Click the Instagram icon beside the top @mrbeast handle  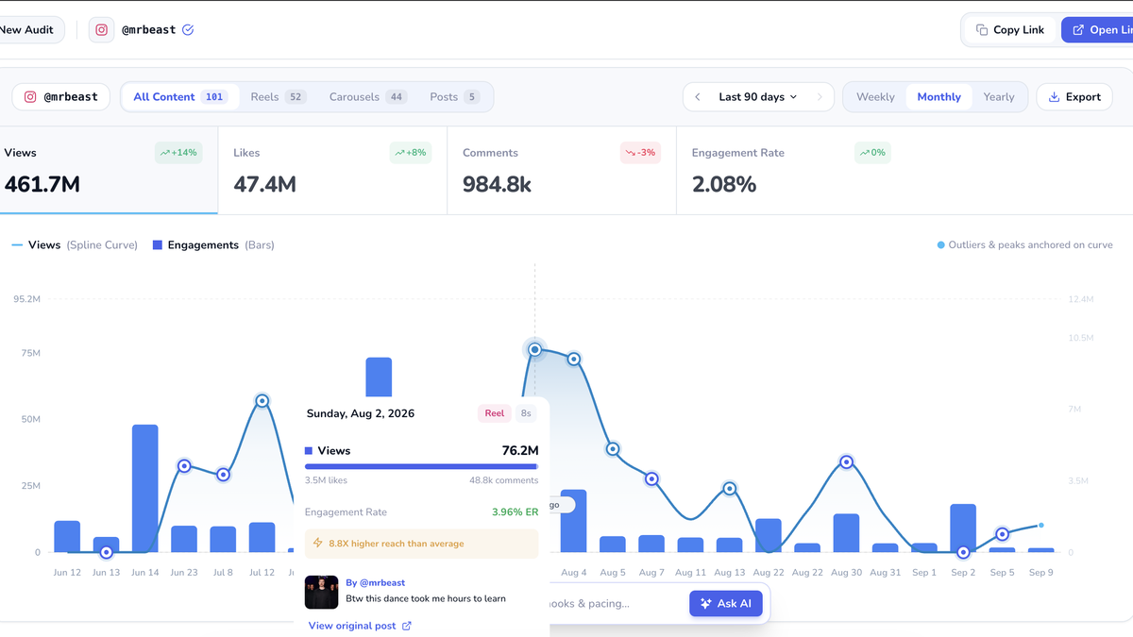pos(102,30)
